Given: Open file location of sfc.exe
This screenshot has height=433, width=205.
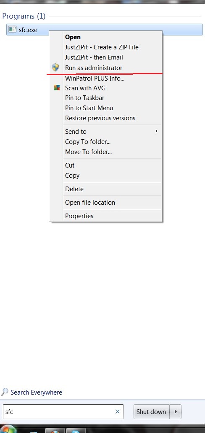Looking at the screenshot, I should point(90,203).
